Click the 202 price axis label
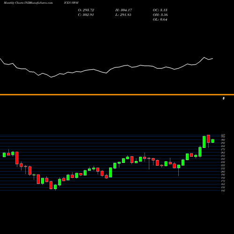The width and height of the screenshot is (234, 234). (223, 172)
